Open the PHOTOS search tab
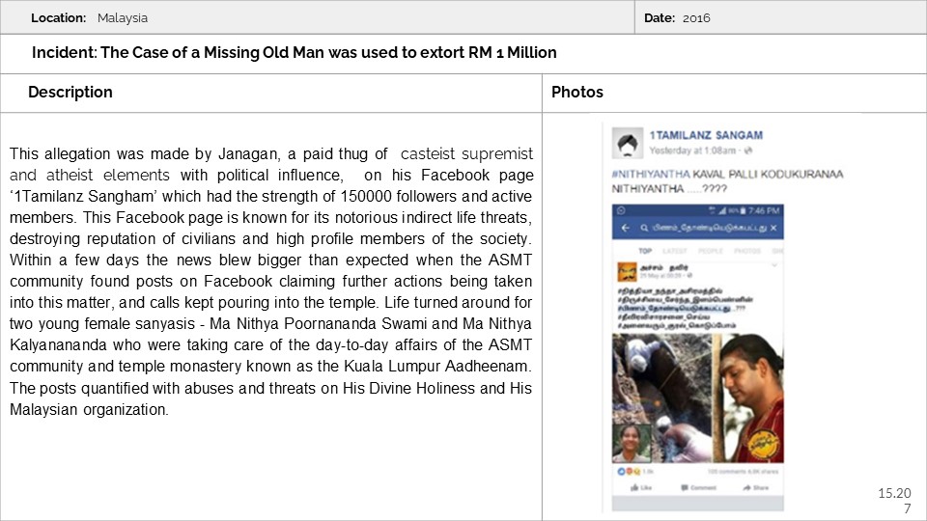This screenshot has width=927, height=521. [x=745, y=250]
